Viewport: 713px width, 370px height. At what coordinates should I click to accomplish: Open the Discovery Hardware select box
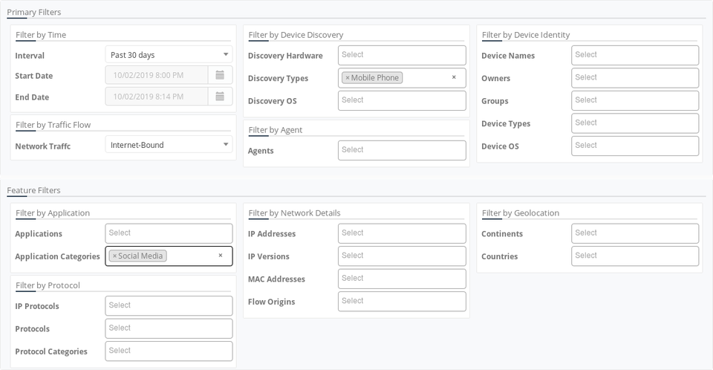tap(402, 55)
